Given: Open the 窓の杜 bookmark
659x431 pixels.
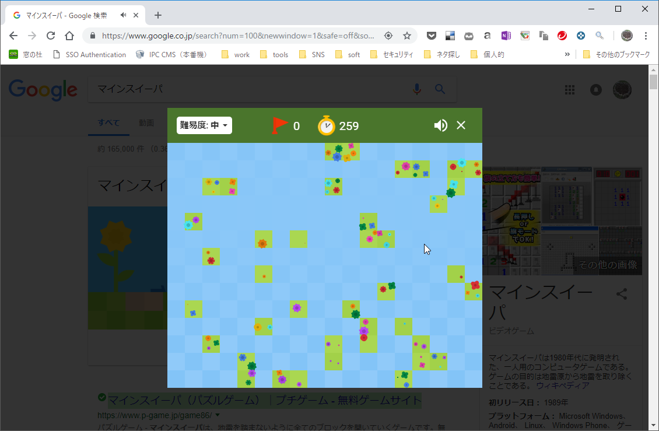Looking at the screenshot, I should pyautogui.click(x=26, y=54).
